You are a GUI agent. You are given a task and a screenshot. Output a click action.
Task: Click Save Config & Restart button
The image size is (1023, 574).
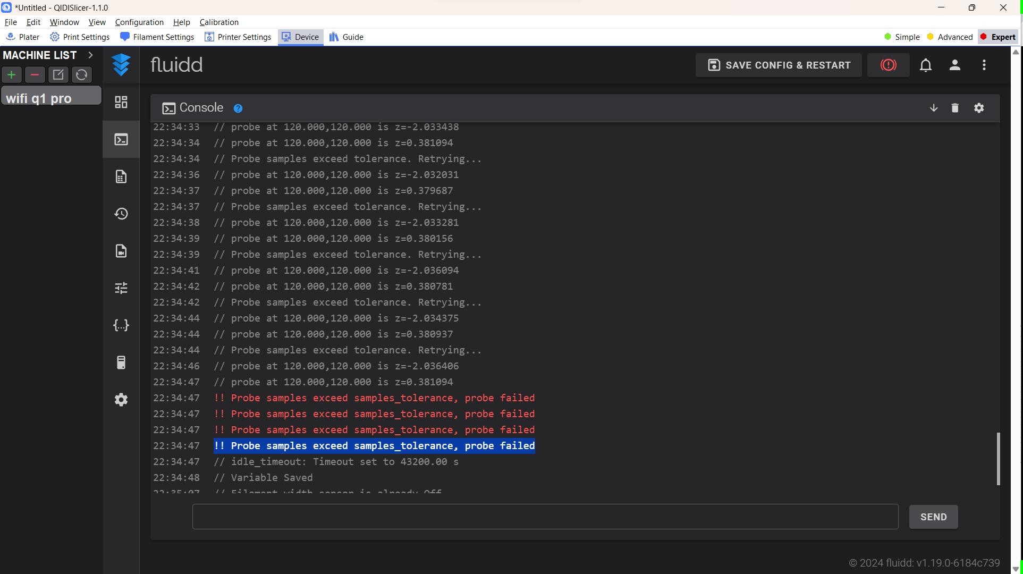[779, 65]
